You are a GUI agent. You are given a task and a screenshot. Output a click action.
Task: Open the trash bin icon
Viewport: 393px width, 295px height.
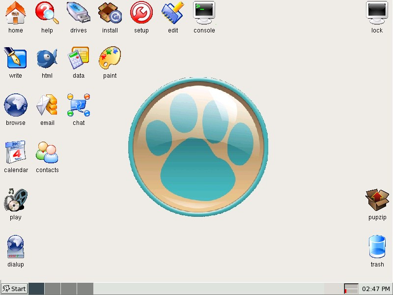tap(377, 247)
